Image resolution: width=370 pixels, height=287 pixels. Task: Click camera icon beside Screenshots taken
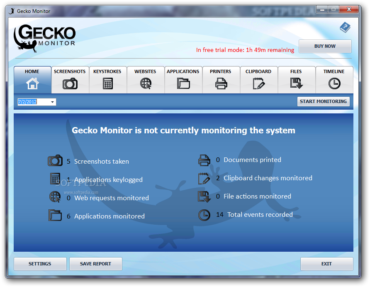coord(55,161)
